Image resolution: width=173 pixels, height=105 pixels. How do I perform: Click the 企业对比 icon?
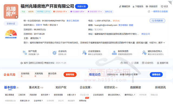pyautogui.click(x=143, y=63)
